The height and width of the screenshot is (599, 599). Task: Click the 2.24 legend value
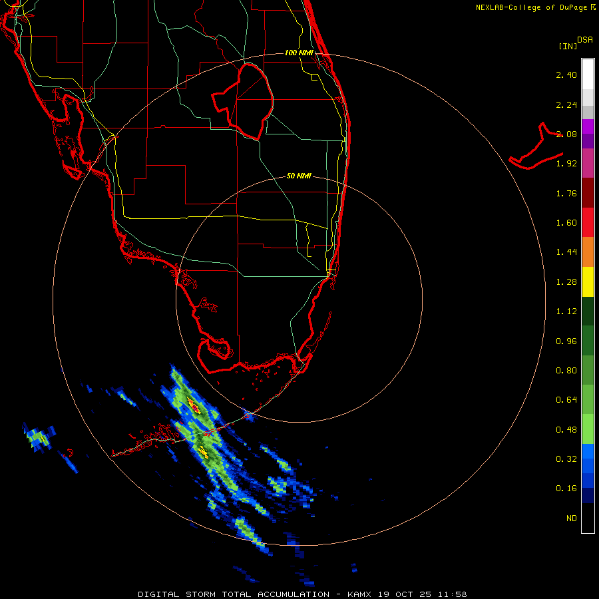566,104
